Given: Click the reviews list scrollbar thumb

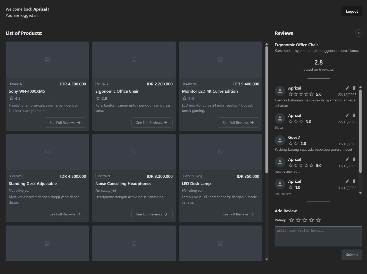Looking at the screenshot, I should tap(360, 131).
